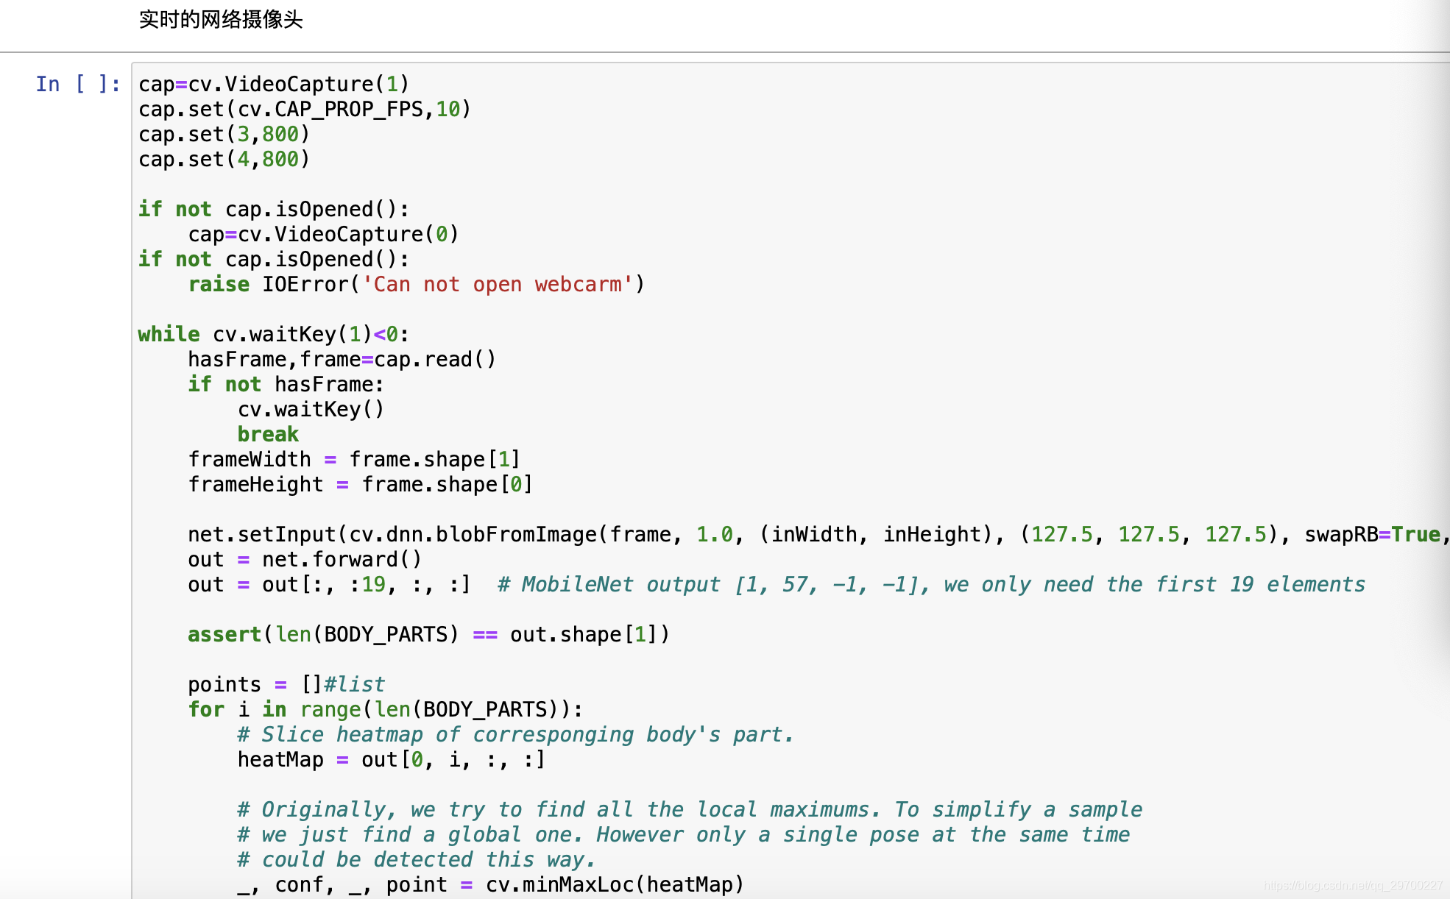Click the 'swapRB=True' argument
The height and width of the screenshot is (899, 1450).
point(1373,534)
